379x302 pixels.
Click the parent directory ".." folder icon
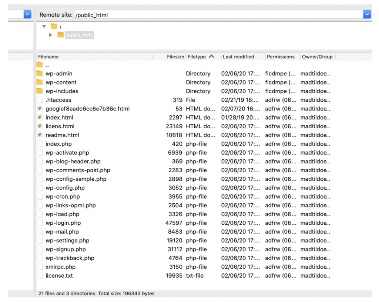pyautogui.click(x=40, y=64)
